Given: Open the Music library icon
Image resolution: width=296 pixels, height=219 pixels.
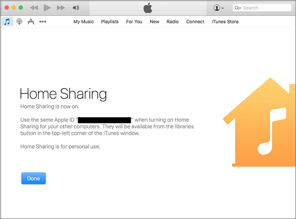Looking at the screenshot, I should coord(7,22).
